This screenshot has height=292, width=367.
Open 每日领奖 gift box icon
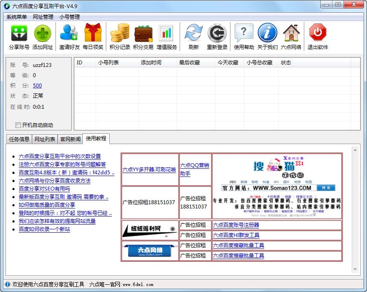tap(93, 33)
